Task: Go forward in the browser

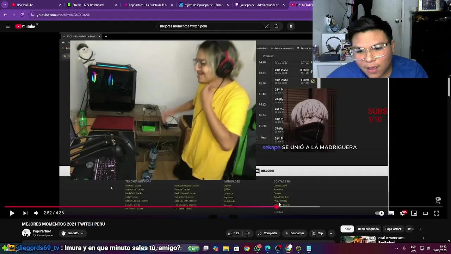Action: pos(13,15)
